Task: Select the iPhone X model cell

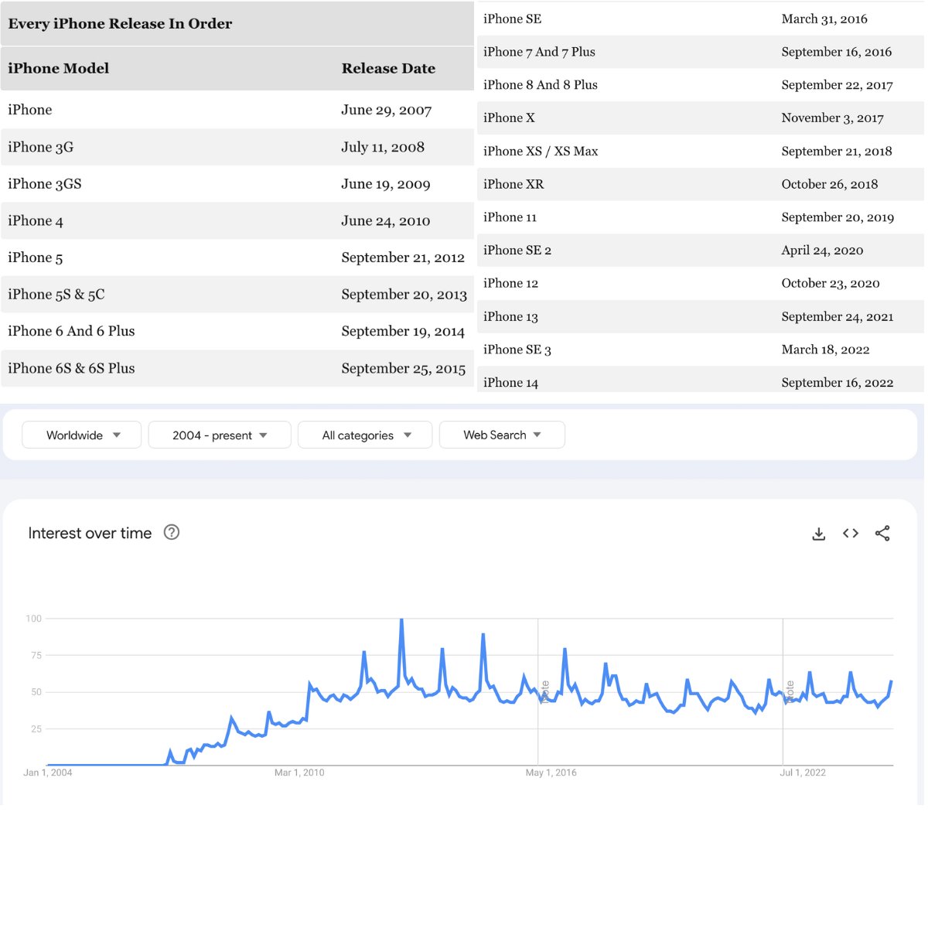Action: click(x=509, y=118)
